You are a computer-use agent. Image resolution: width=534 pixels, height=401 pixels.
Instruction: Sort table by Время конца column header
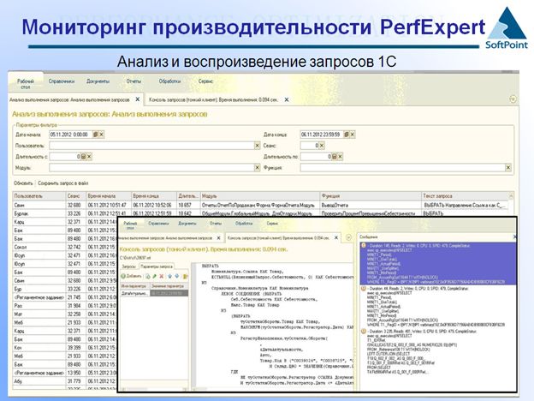click(154, 196)
